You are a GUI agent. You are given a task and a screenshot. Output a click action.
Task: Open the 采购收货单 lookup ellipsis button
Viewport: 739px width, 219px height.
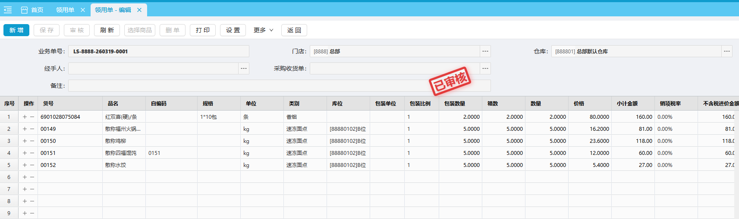[x=485, y=68]
